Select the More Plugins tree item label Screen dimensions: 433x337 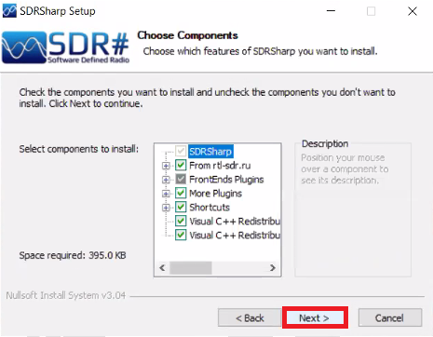pyautogui.click(x=215, y=194)
